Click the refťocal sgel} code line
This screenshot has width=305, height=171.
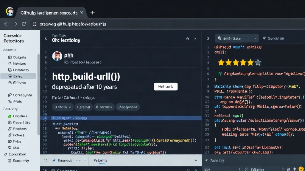coord(228,116)
